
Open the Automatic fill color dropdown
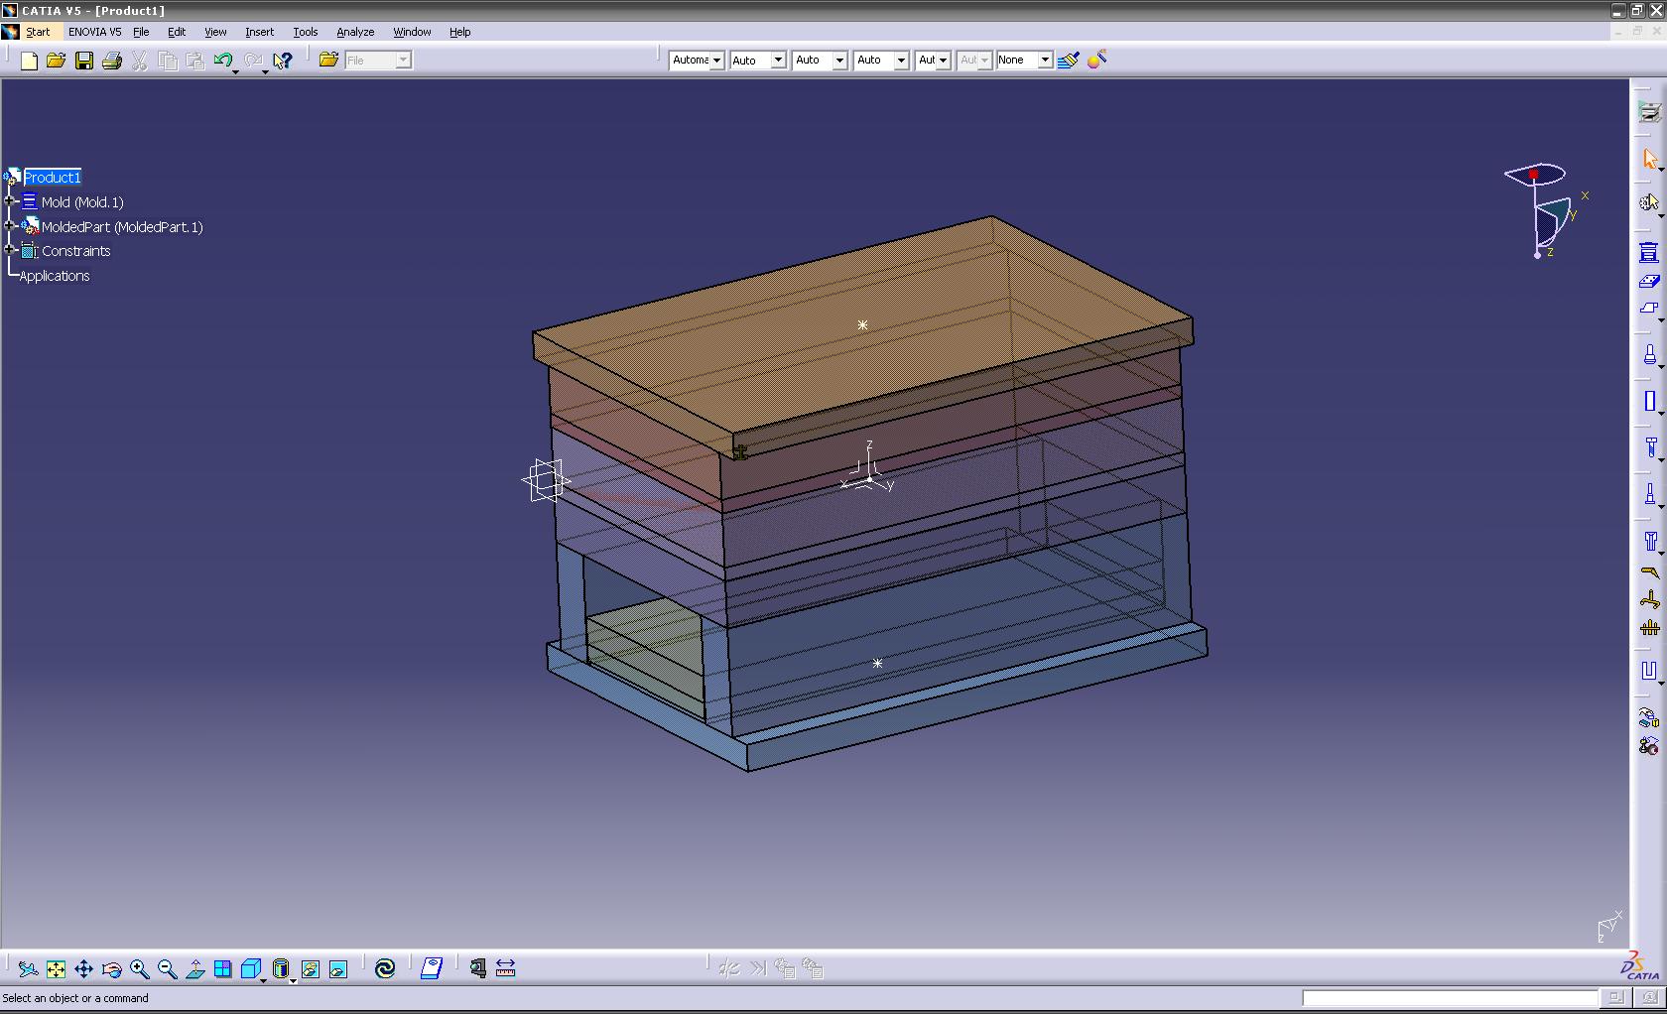716,61
